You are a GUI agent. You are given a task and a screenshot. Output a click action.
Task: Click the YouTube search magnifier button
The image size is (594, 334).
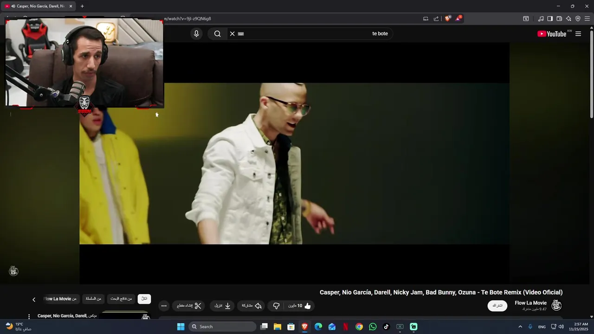coord(217,33)
